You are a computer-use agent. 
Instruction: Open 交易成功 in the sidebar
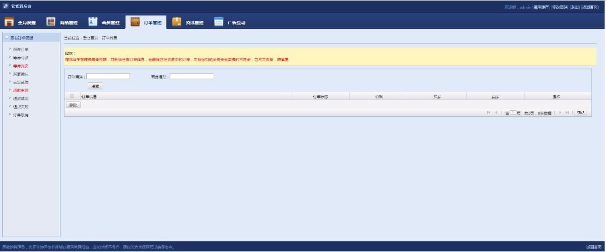click(20, 82)
